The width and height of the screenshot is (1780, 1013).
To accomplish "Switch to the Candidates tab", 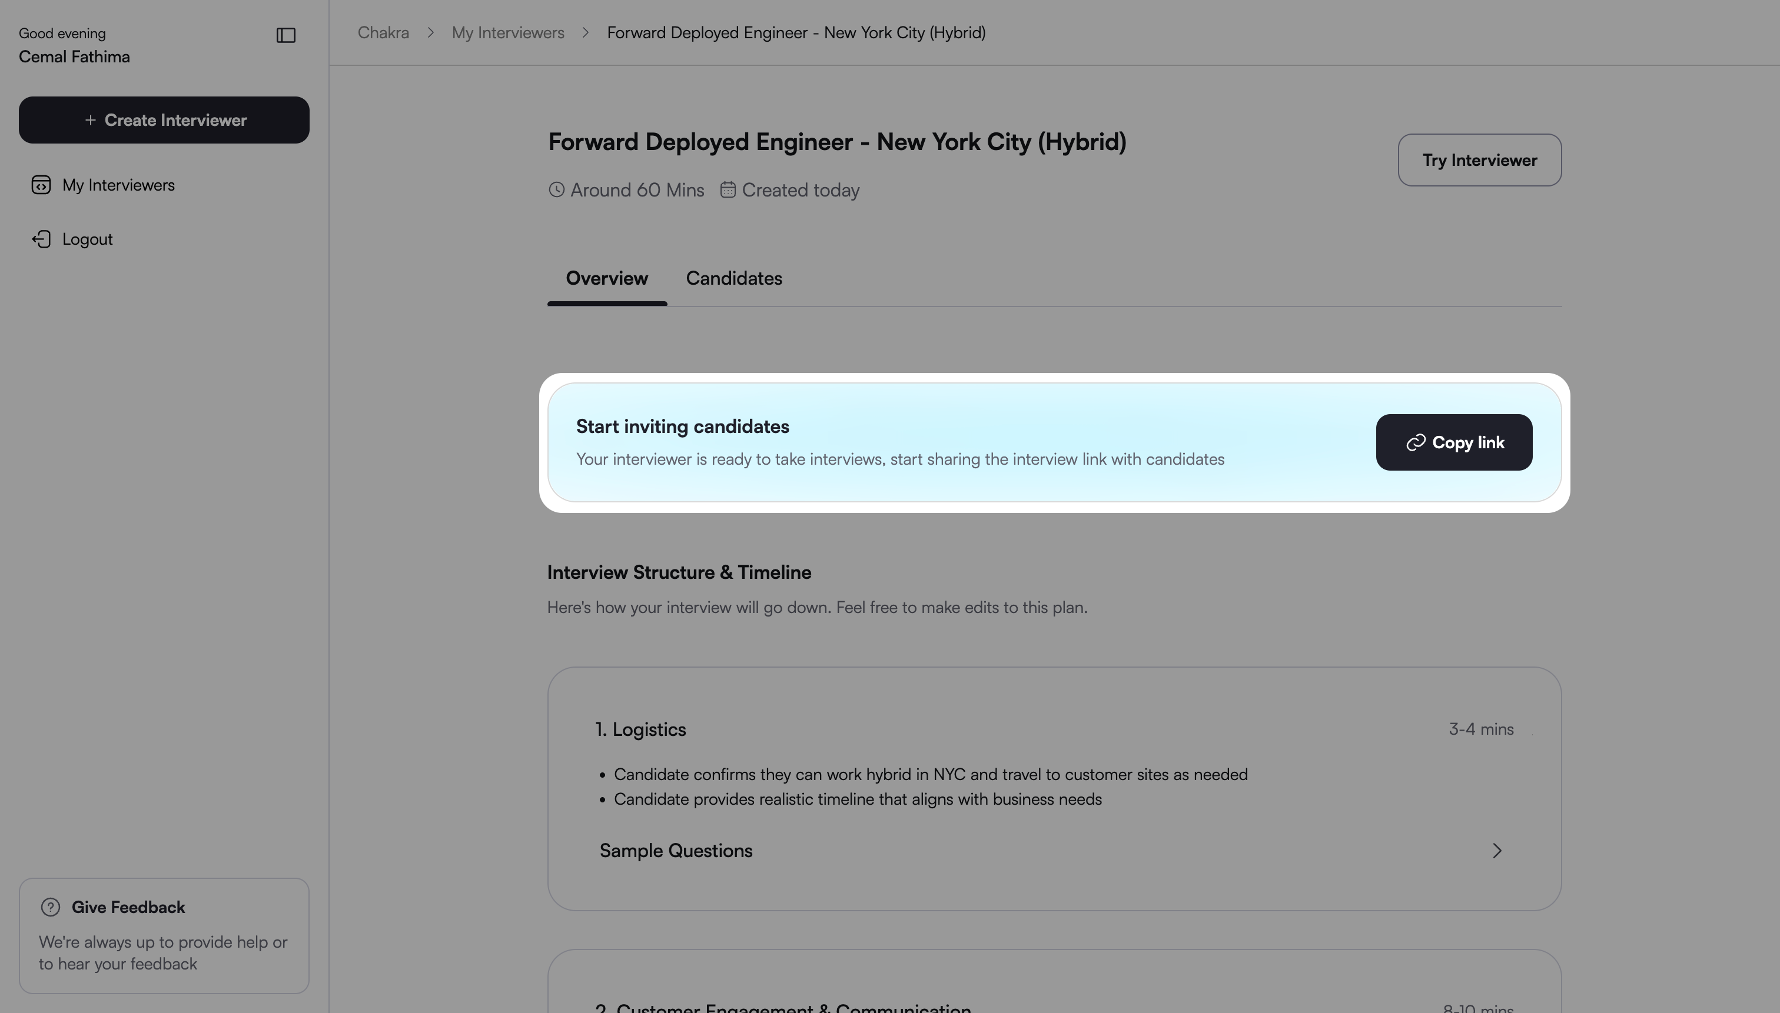I will pos(733,278).
